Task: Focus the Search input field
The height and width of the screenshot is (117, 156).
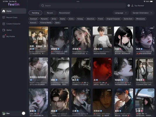Action: pyautogui.click(x=83, y=6)
